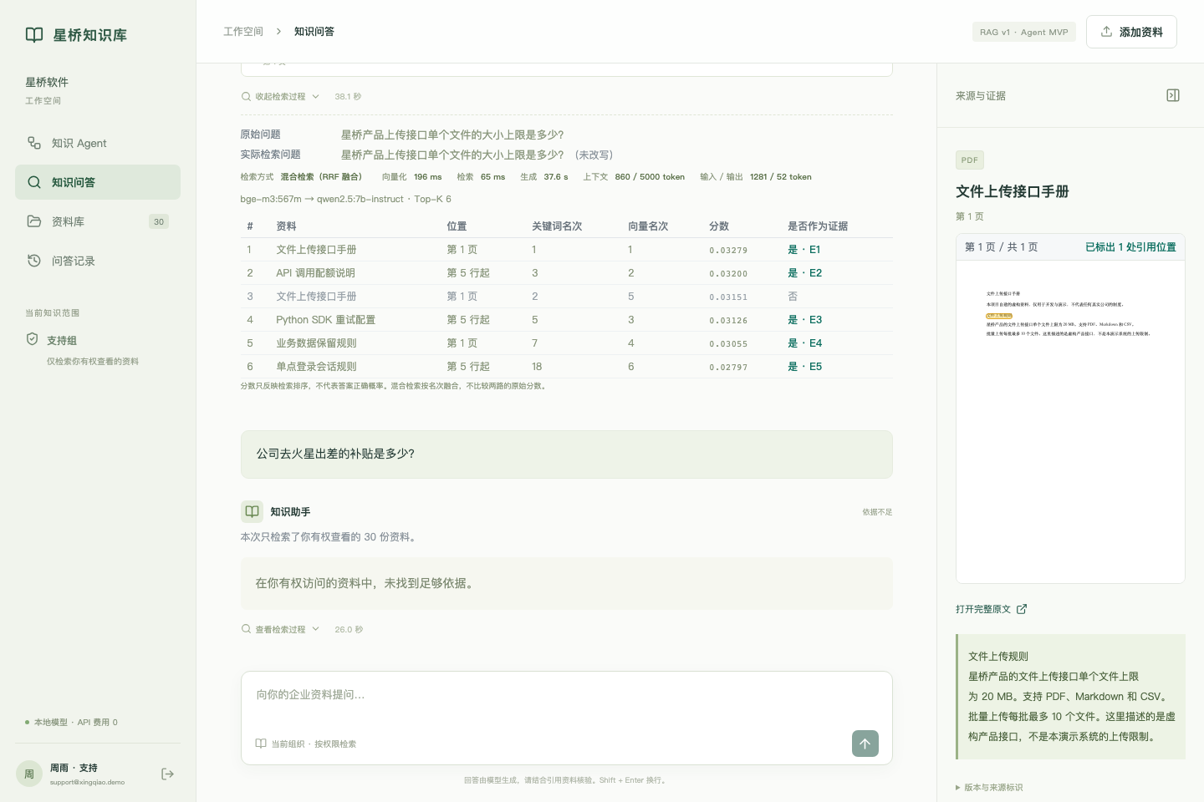The width and height of the screenshot is (1204, 802).
Task: Collapse the 来源与证据 panel
Action: [x=1173, y=95]
